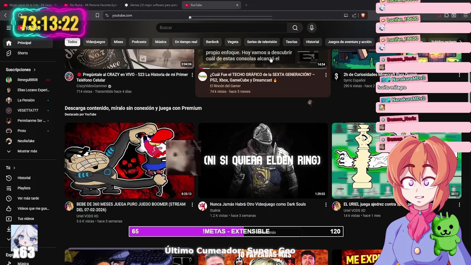Open the three-dot menu for the EL URIEL ajedrez video

coord(459,204)
